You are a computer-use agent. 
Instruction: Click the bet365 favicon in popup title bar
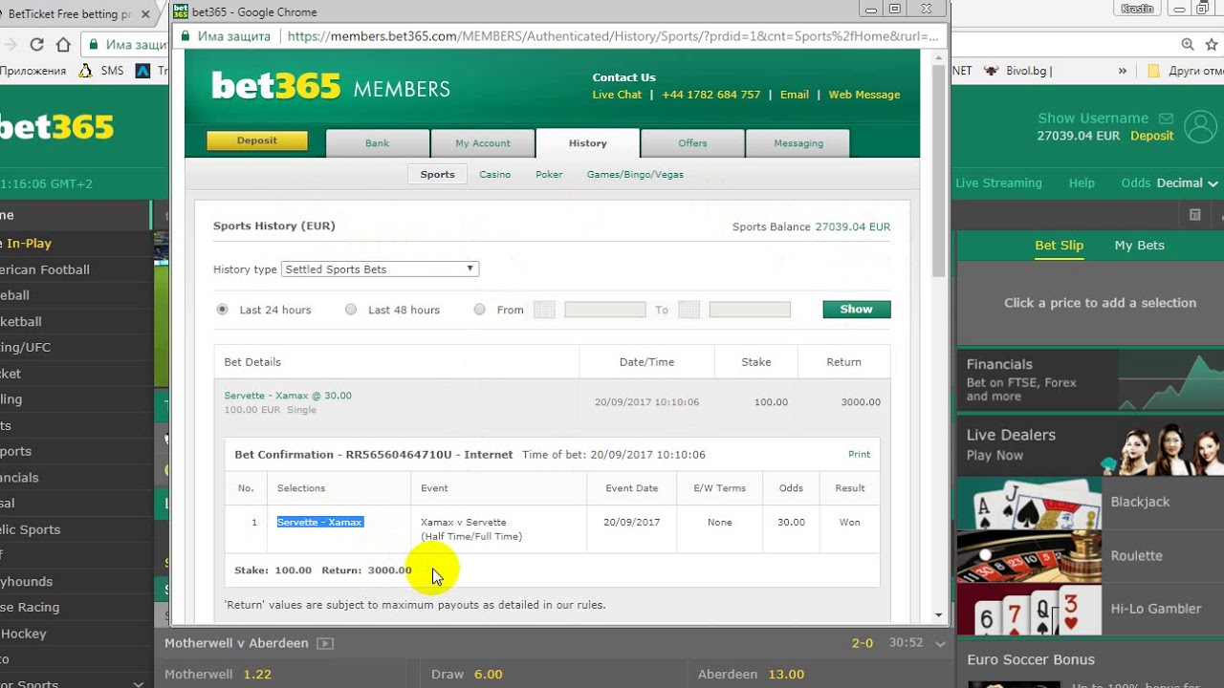[181, 11]
